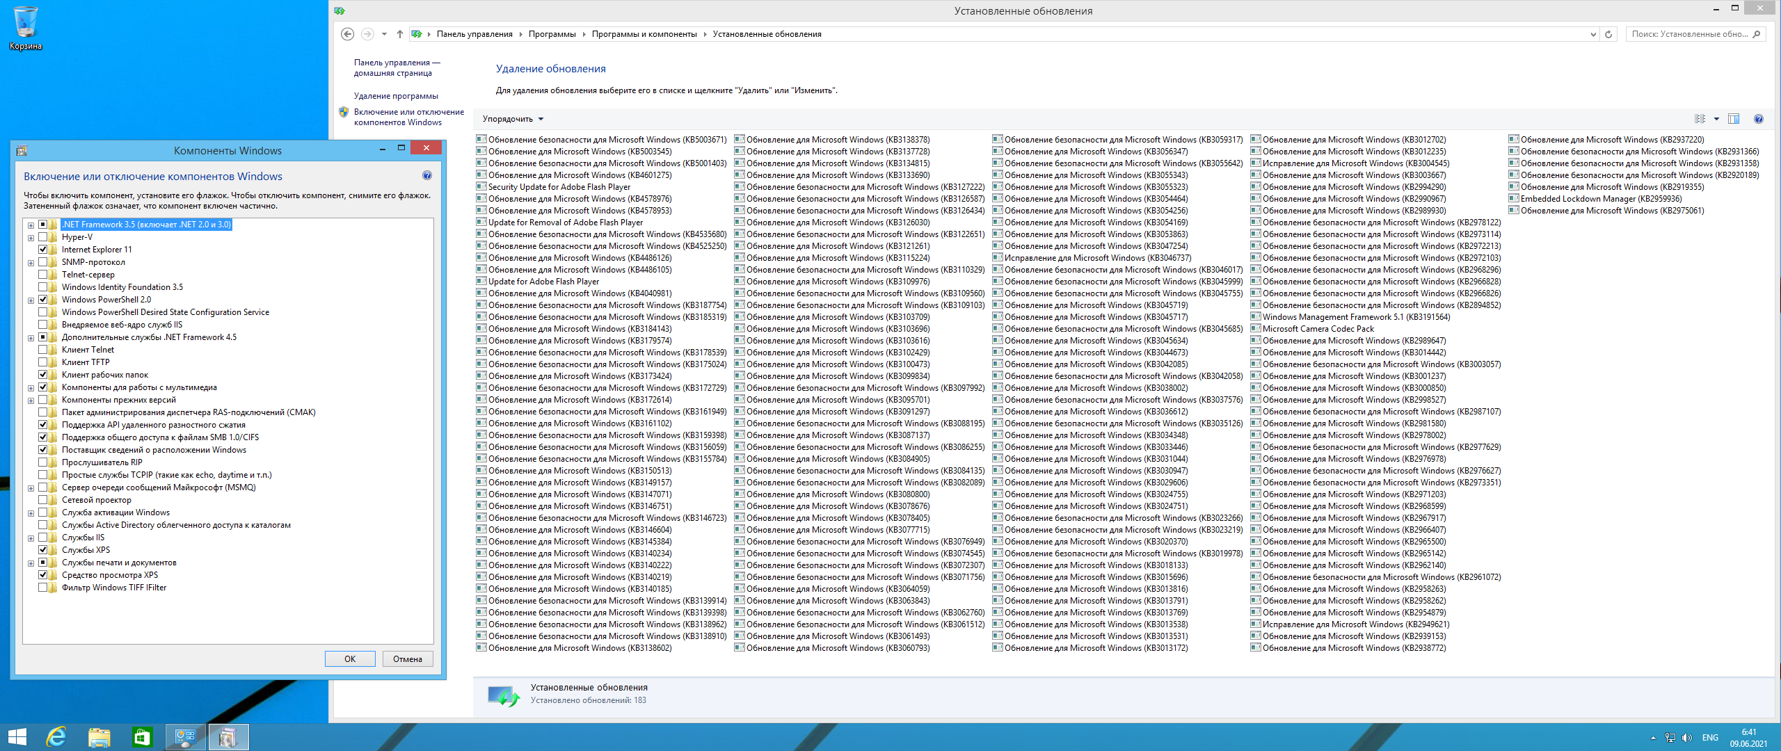Image resolution: width=1781 pixels, height=751 pixels.
Task: Uncheck the Службы XPS checkbox
Action: 43,550
